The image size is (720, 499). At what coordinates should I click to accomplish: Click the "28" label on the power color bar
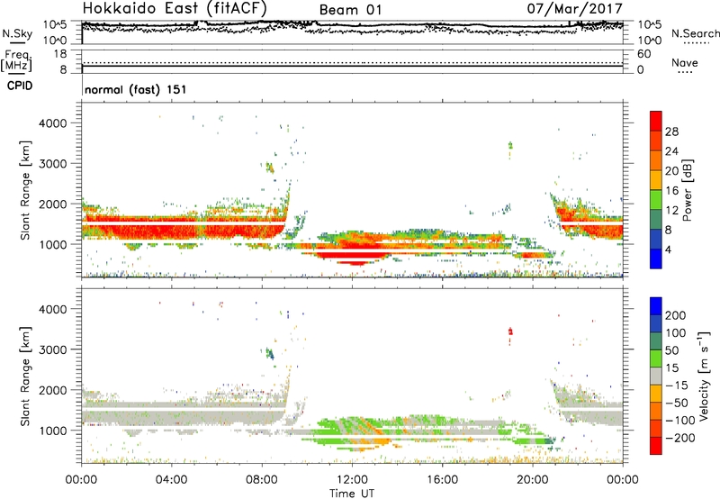click(x=671, y=132)
